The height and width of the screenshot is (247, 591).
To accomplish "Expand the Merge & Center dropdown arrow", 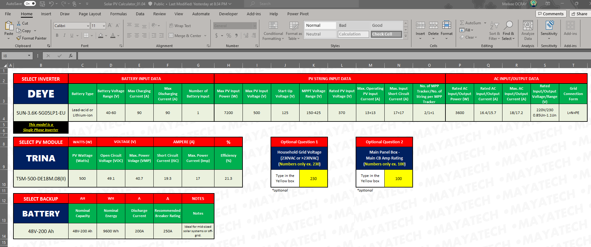I will tap(205, 36).
